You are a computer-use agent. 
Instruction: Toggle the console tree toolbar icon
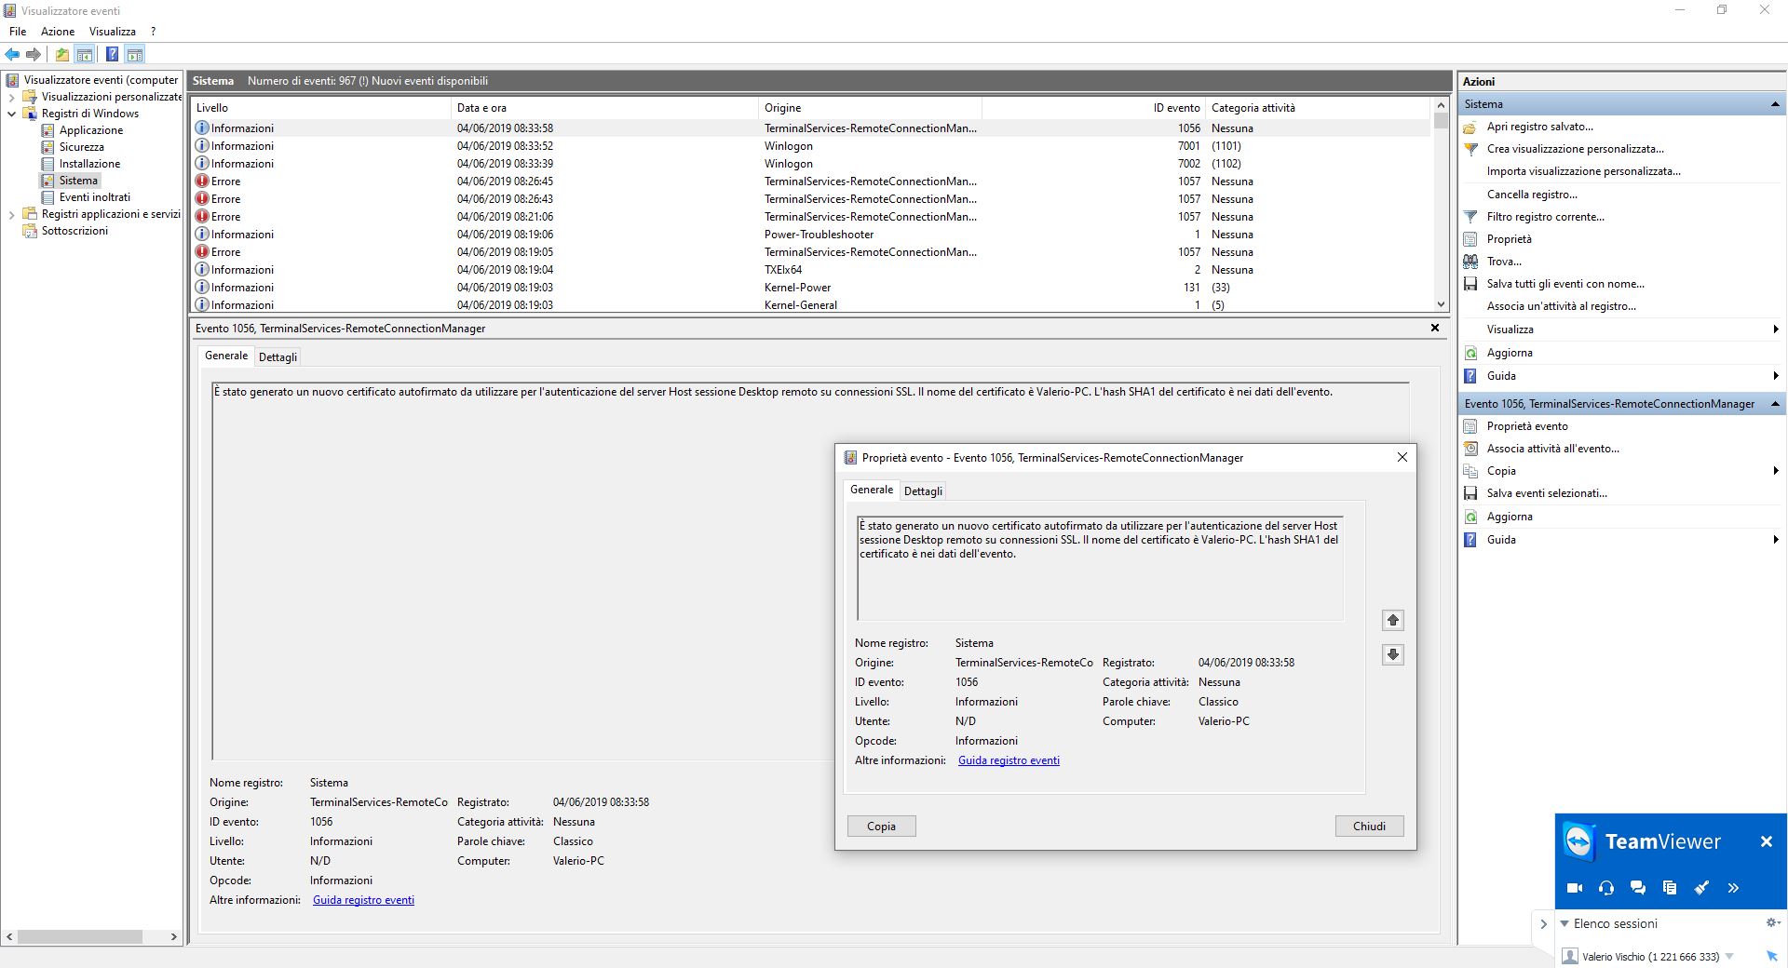(85, 54)
